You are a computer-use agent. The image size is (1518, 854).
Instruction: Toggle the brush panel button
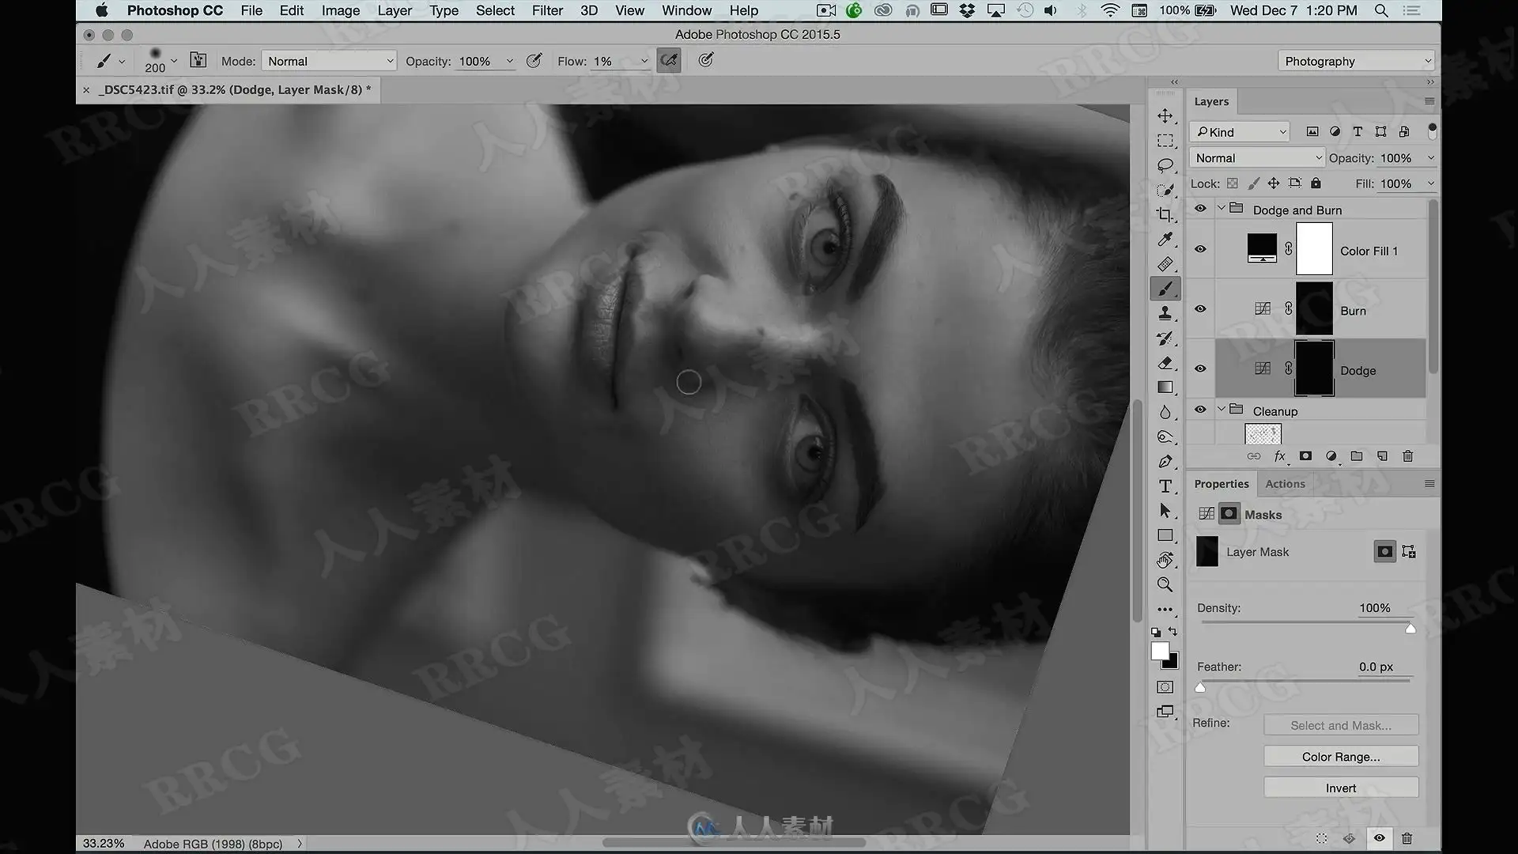click(198, 61)
